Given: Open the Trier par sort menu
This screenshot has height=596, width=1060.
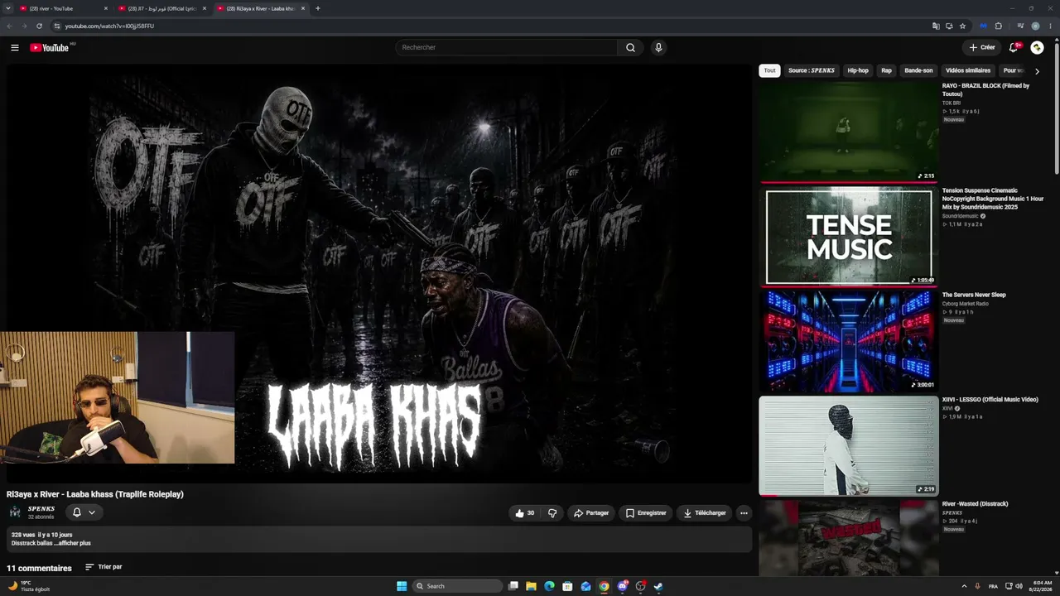Looking at the screenshot, I should pos(104,567).
